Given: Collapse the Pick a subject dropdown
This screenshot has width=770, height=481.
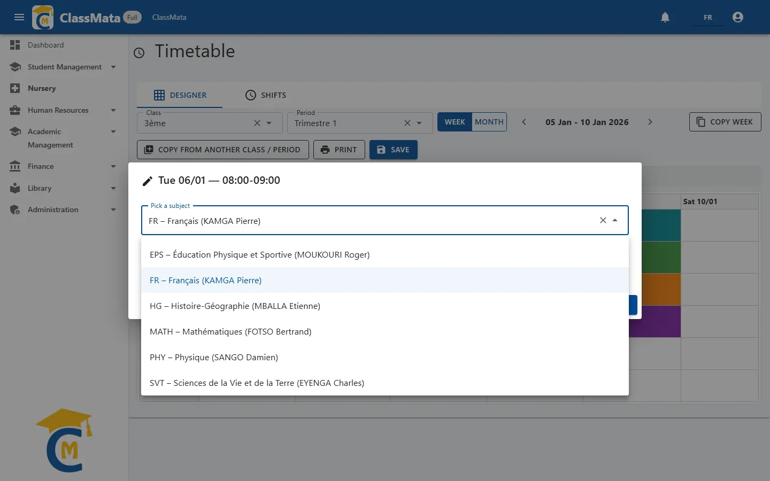Looking at the screenshot, I should [x=615, y=220].
